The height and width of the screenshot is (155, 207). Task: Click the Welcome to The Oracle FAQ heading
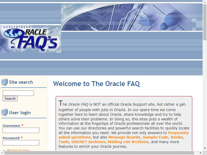97,84
